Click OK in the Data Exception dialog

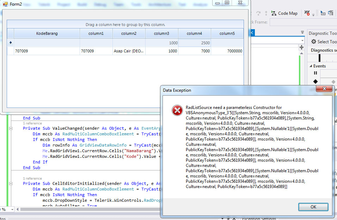click(x=313, y=207)
